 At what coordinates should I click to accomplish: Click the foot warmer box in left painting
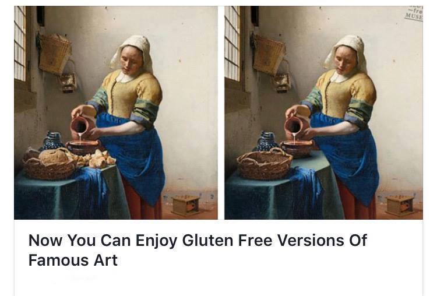(186, 206)
